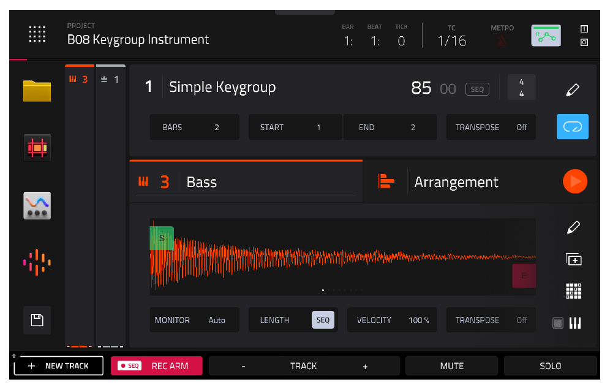The height and width of the screenshot is (390, 610).
Task: Click the BEAT position value
Action: 375,40
